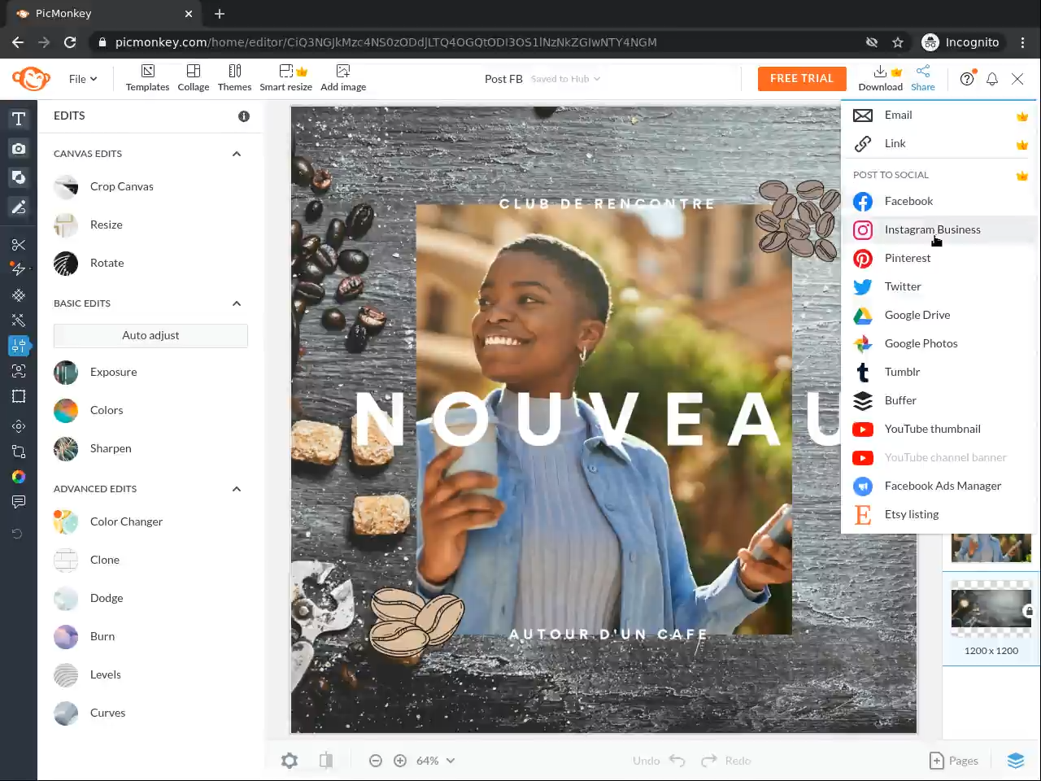Open the lightning bolt Effects tool
Screen dimensions: 1041x781
tap(19, 268)
